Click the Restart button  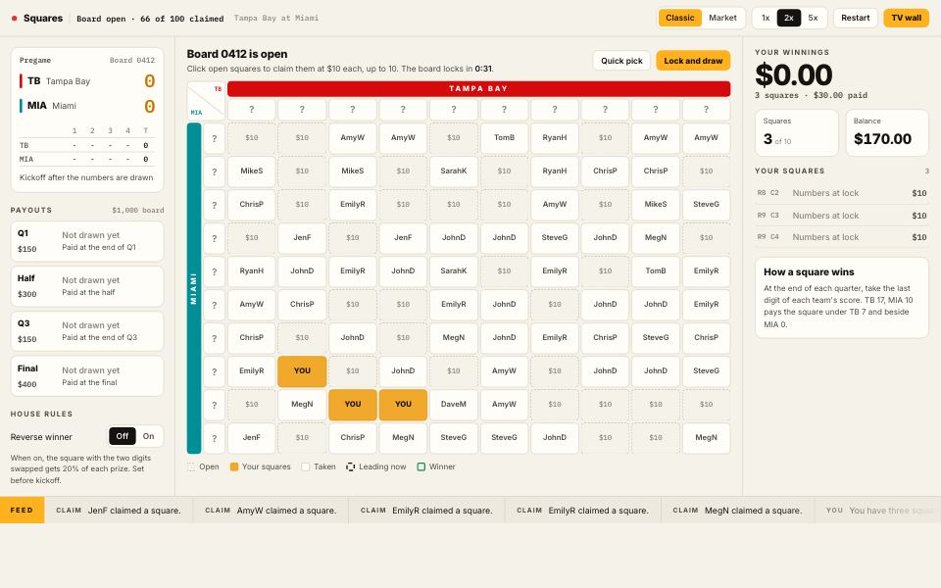tap(855, 18)
